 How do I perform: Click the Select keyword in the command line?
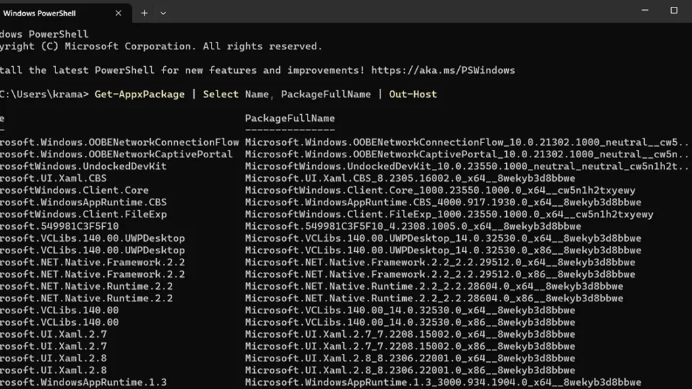point(221,94)
